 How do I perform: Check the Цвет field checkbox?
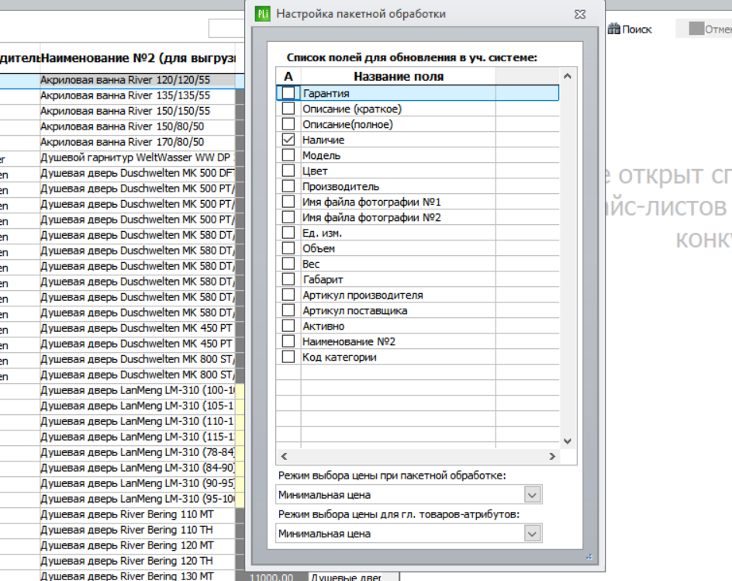pos(288,171)
